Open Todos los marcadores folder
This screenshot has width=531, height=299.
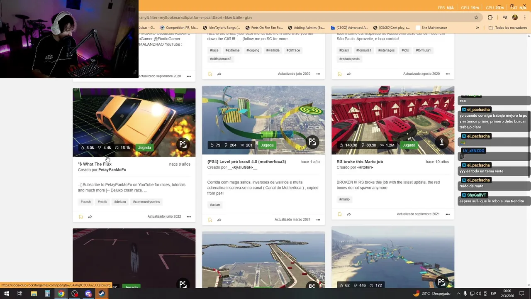click(x=508, y=28)
